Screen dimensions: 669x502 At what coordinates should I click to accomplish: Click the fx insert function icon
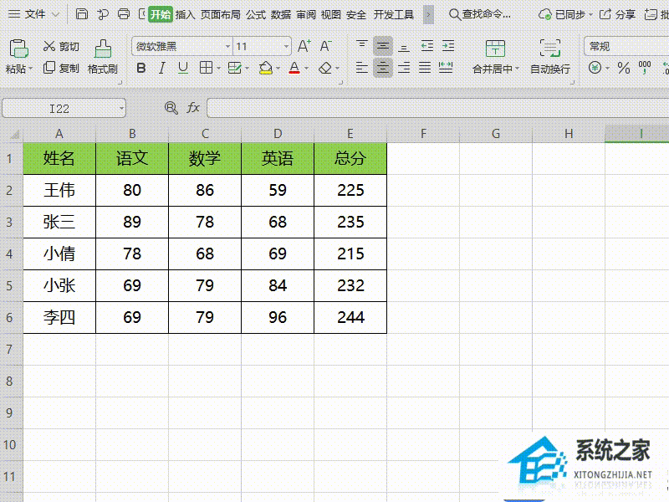tap(193, 107)
